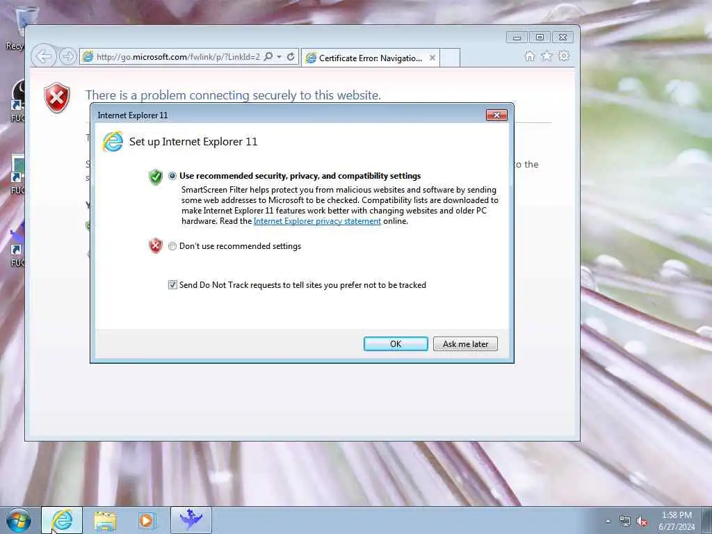Viewport: 712px width, 534px height.
Task: Open Windows Explorer folder taskbar icon
Action: coord(105,520)
